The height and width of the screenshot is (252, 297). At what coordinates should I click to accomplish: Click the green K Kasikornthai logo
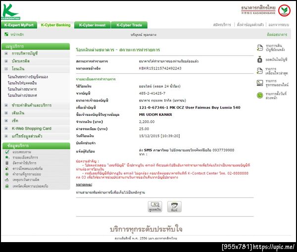(10, 11)
